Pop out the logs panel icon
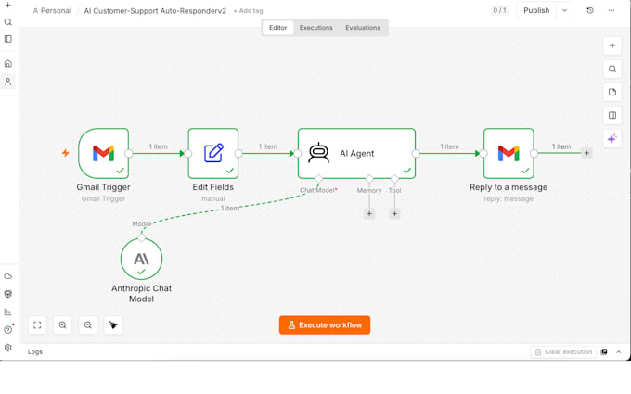 [x=604, y=352]
